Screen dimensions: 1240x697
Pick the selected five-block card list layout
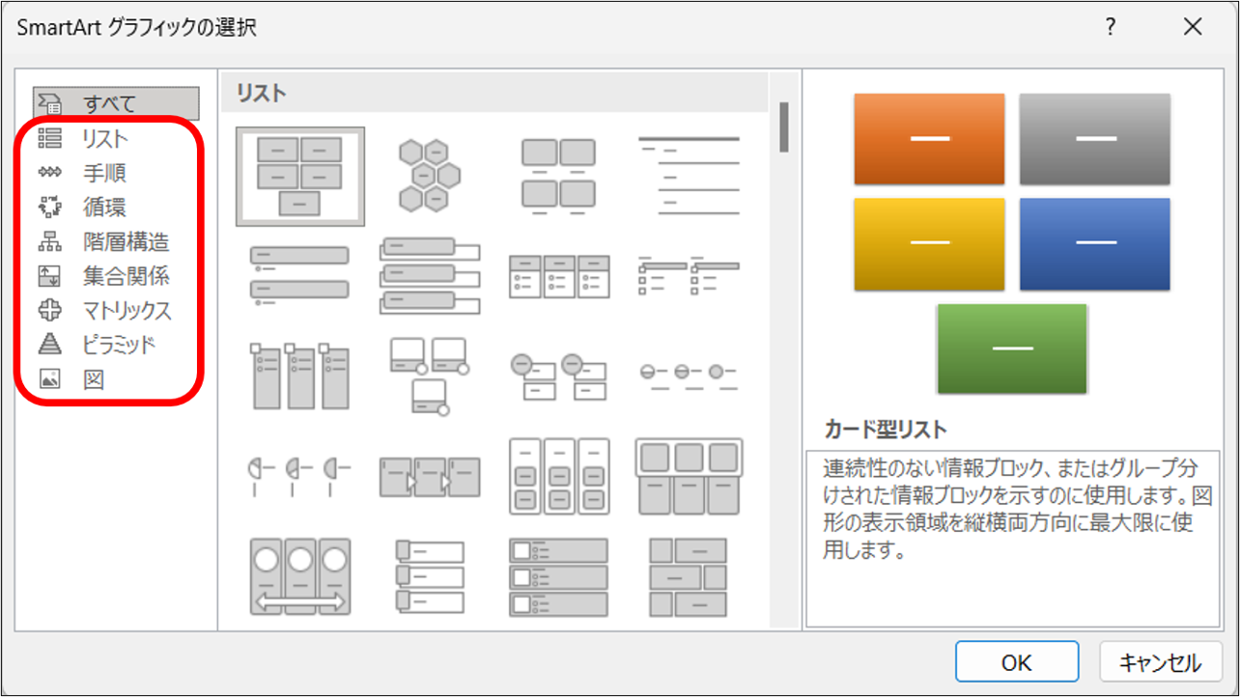click(300, 176)
